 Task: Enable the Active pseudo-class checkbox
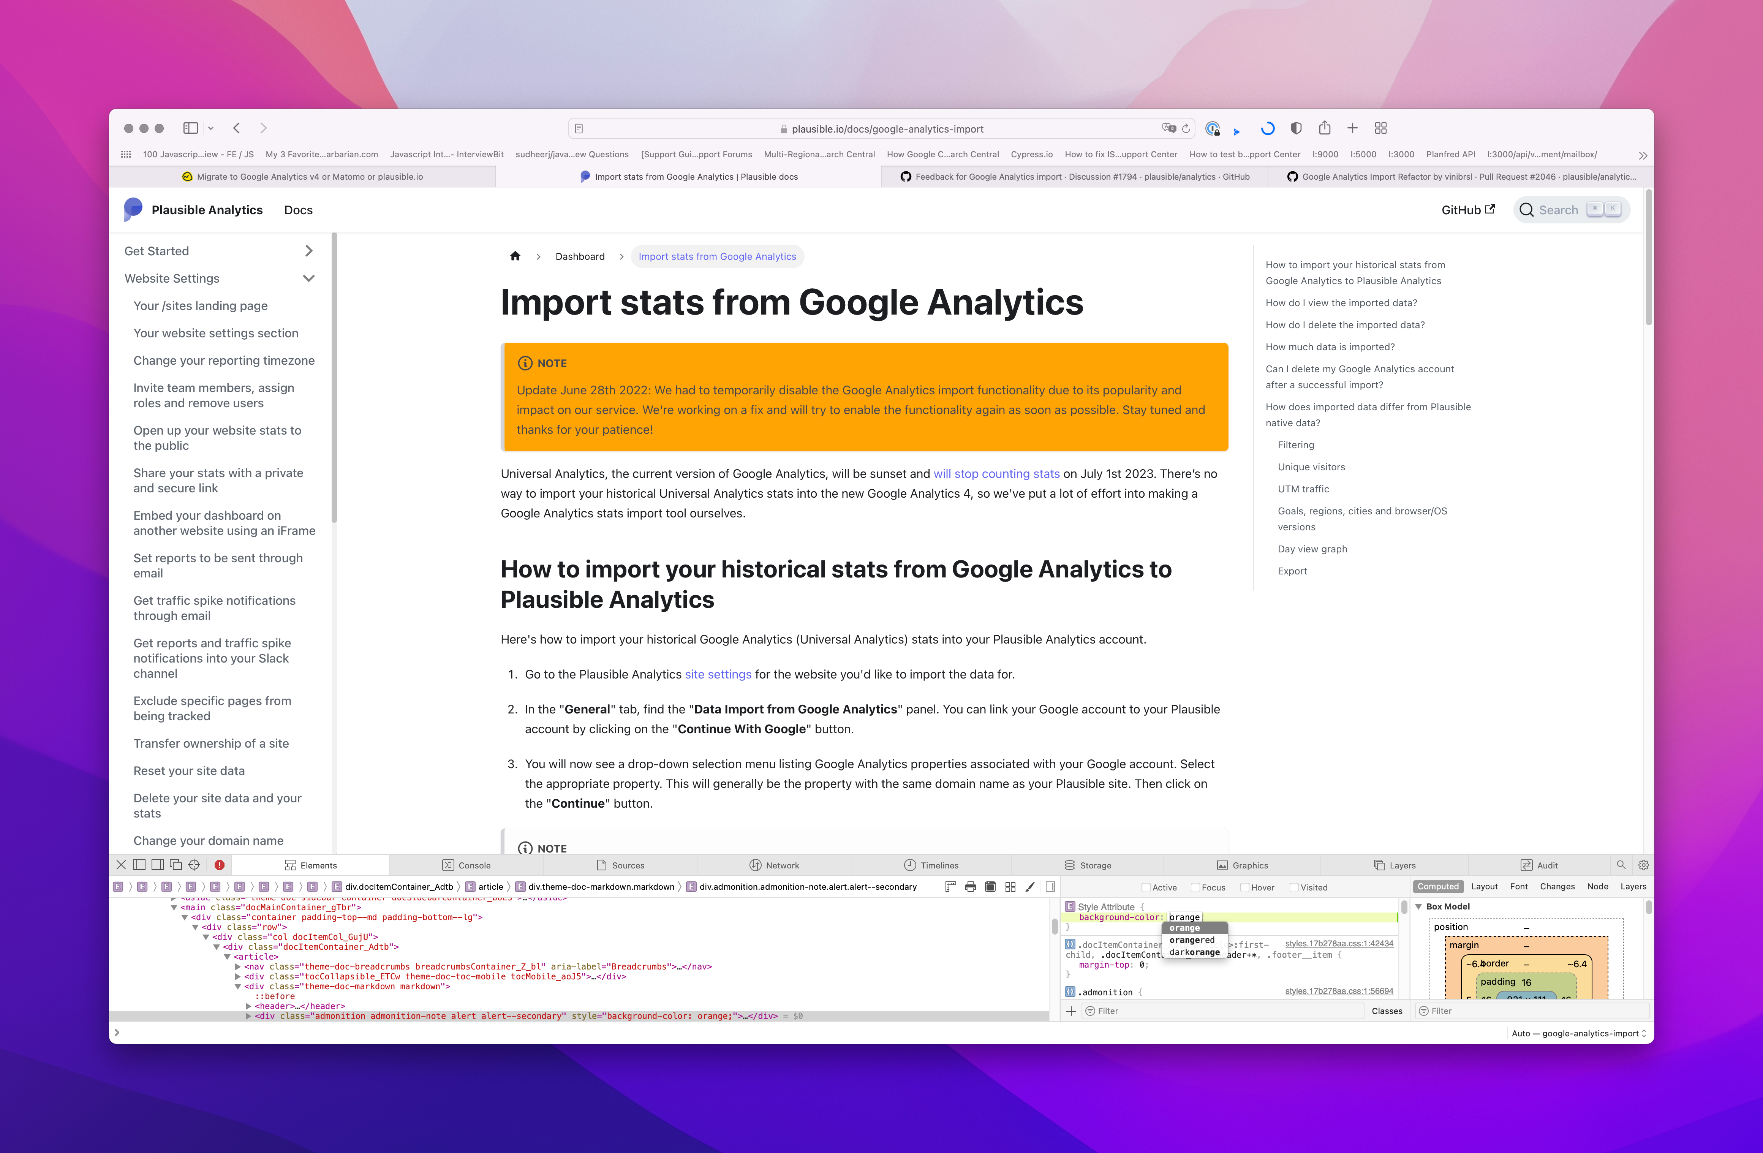tap(1146, 888)
